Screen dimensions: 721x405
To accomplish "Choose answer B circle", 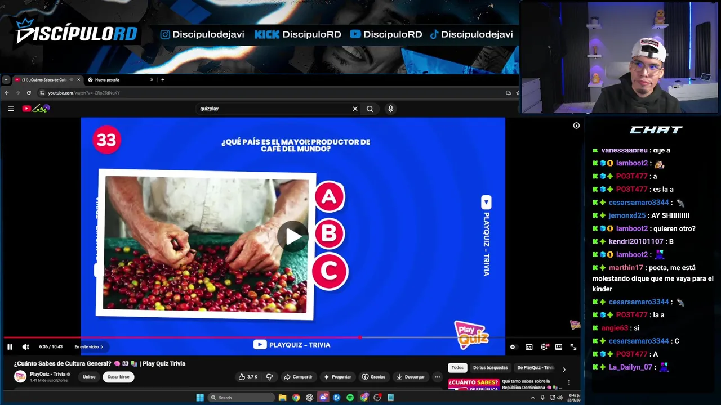I will [329, 233].
